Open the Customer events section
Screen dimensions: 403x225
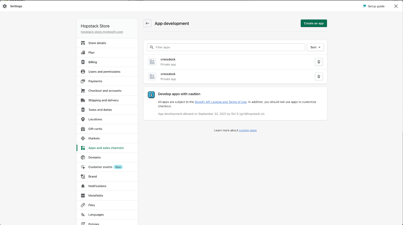[100, 167]
